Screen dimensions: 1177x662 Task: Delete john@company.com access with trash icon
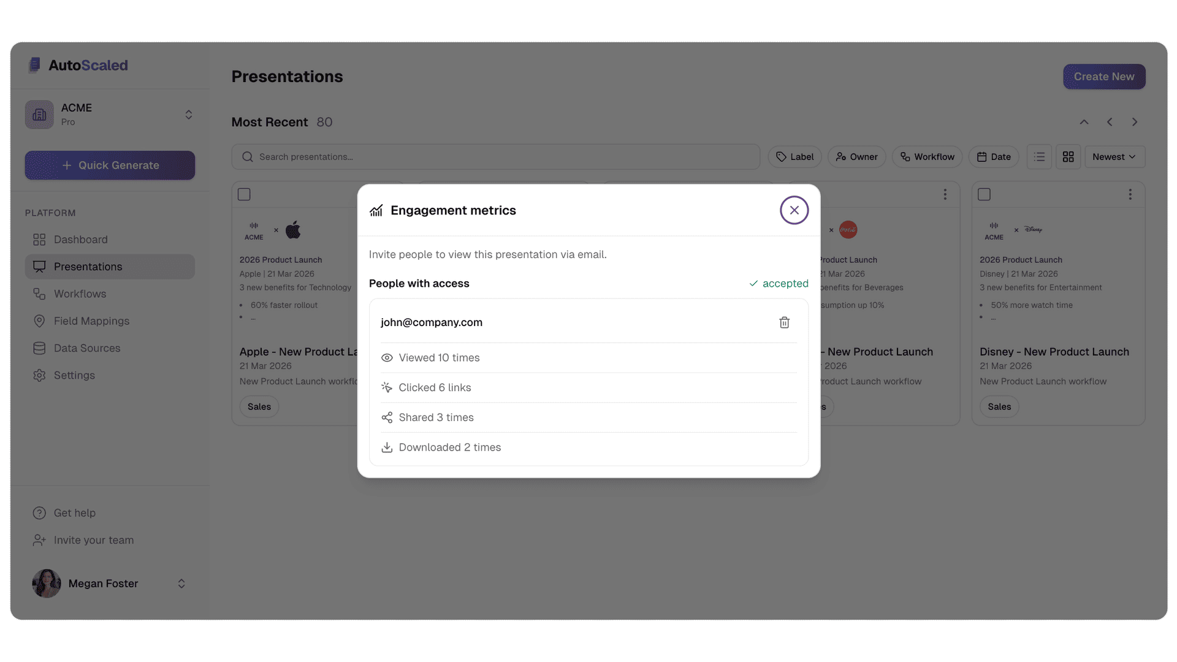[784, 322]
